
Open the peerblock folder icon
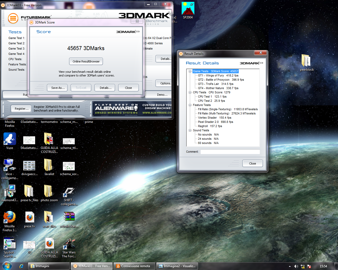point(307,62)
